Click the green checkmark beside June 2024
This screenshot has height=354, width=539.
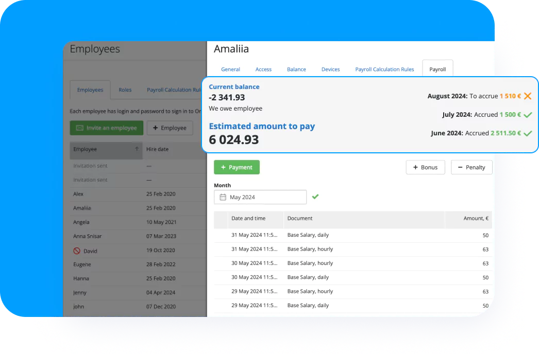tap(527, 133)
